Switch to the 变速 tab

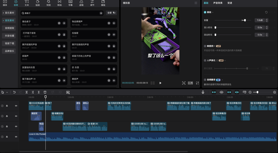229,3
